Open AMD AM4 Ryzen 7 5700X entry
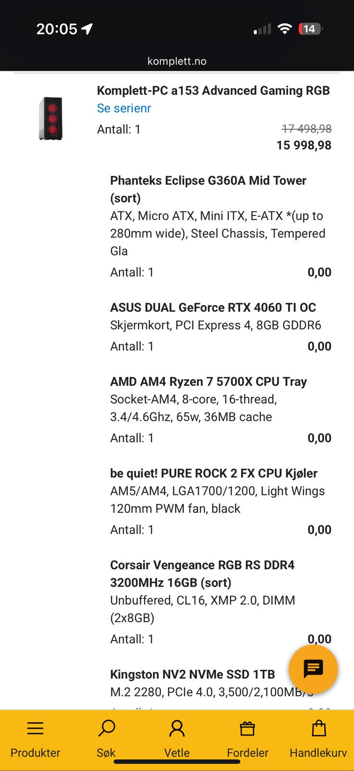 (x=208, y=382)
